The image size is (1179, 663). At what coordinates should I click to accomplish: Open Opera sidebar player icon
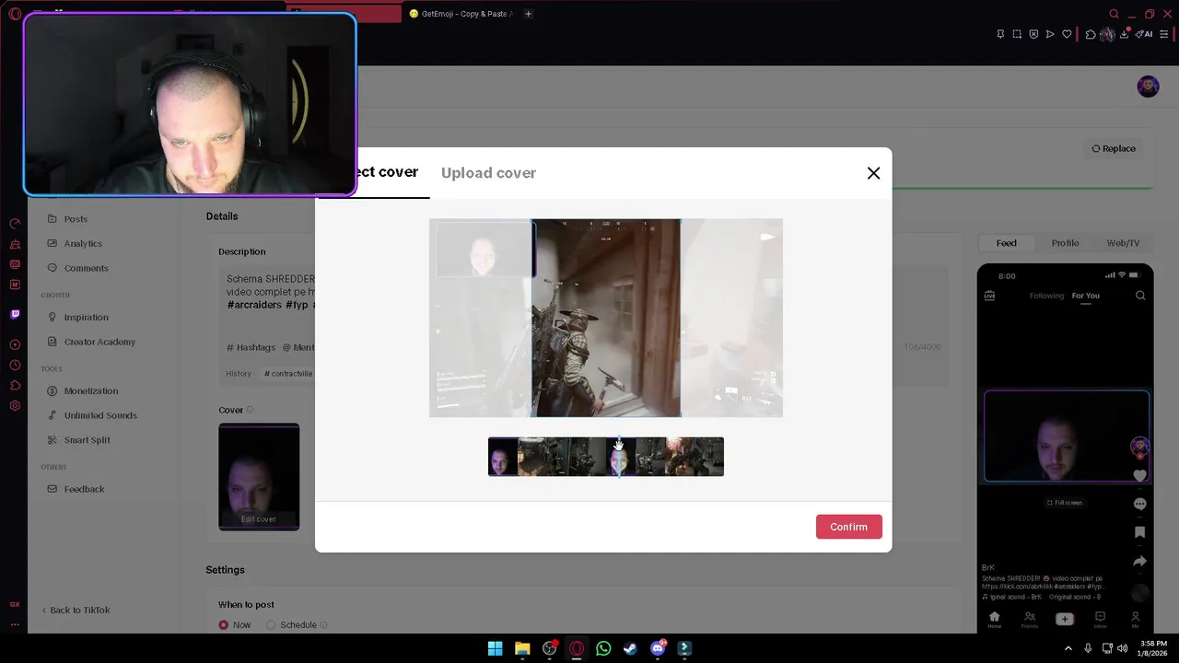coord(15,345)
